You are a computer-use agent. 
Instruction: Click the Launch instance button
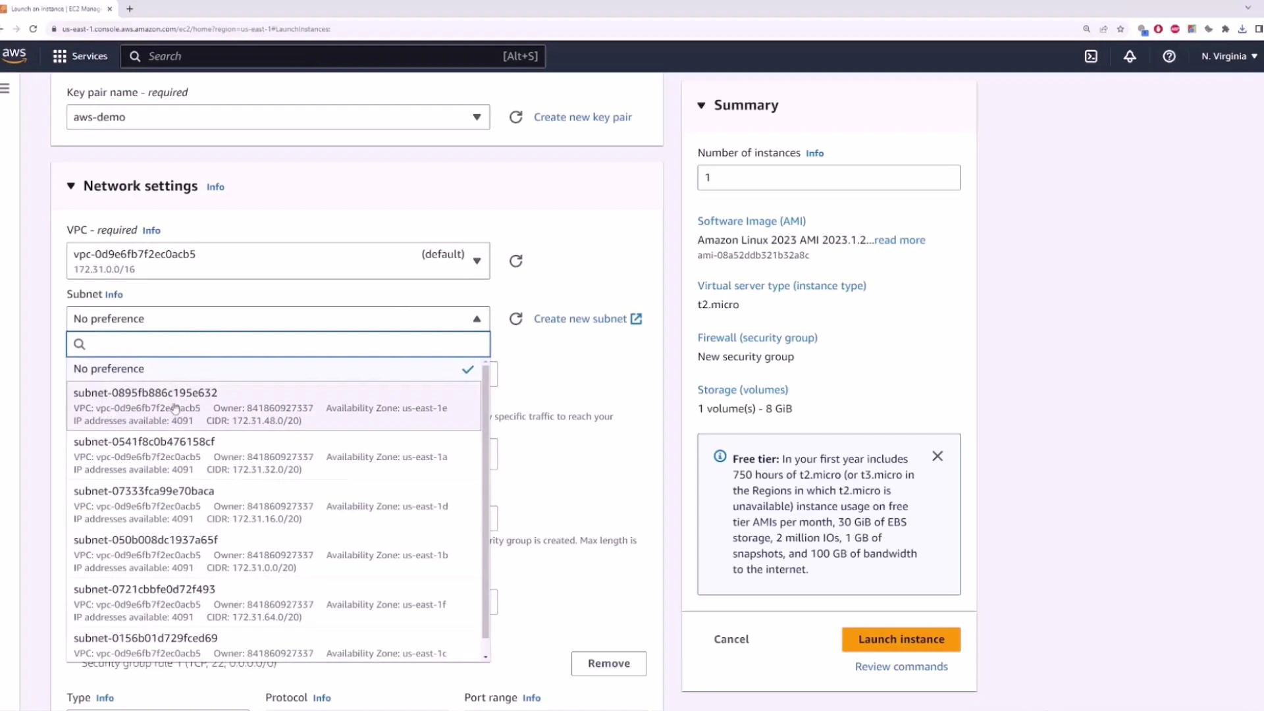(x=901, y=639)
